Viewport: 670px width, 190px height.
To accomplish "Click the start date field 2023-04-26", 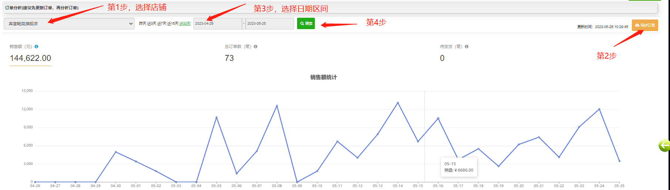I will pyautogui.click(x=217, y=24).
